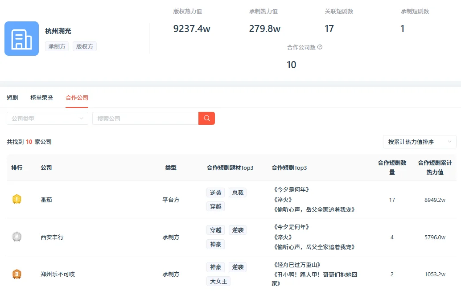Click the gold medal rank icon for 番茄
This screenshot has height=291, width=461.
tap(17, 200)
